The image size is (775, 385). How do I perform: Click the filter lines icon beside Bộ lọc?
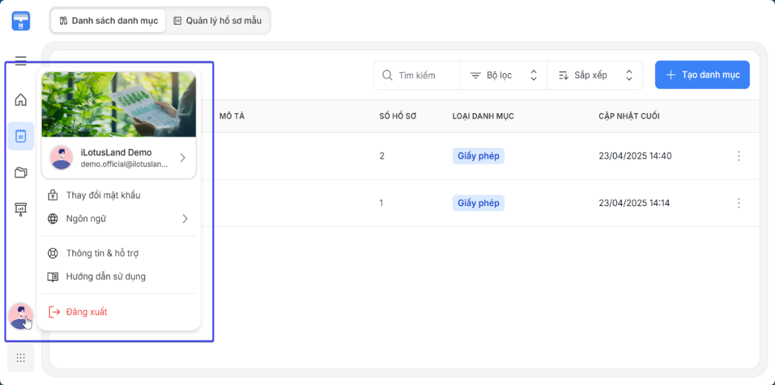point(475,75)
